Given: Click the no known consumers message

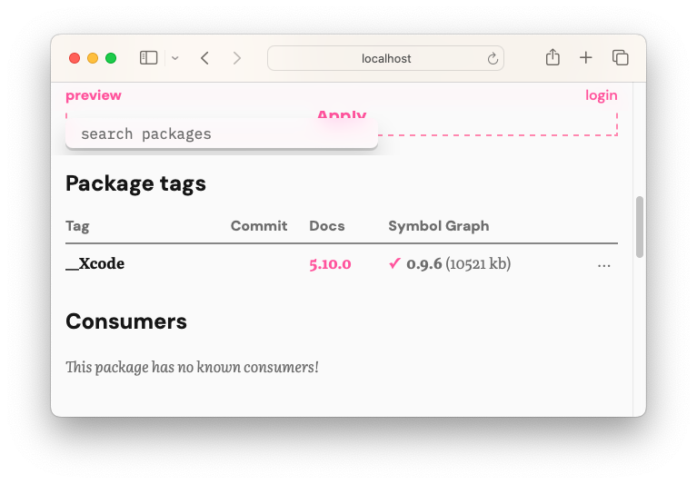Looking at the screenshot, I should [x=192, y=367].
